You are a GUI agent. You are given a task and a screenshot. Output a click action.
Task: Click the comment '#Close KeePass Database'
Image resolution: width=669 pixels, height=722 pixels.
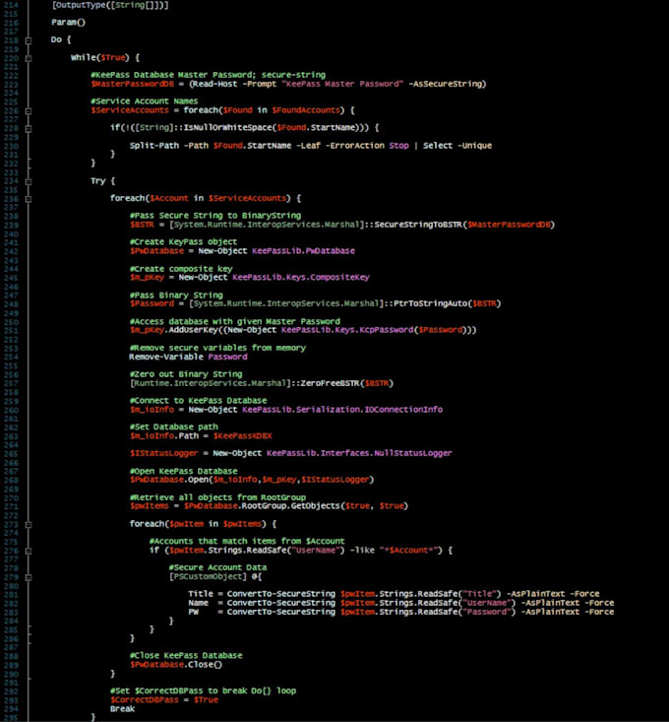click(186, 656)
